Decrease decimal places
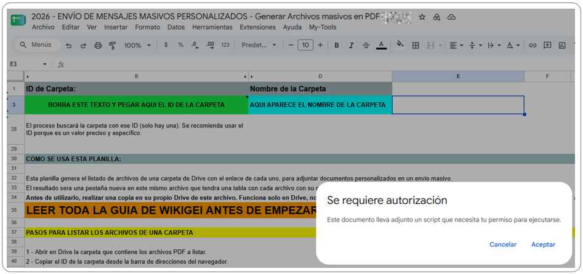Viewport: 583px width, 274px height. coord(195,46)
